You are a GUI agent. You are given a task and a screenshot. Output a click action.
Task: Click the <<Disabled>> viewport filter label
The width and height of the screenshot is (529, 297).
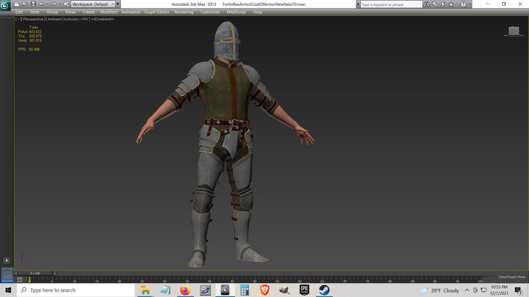click(103, 19)
